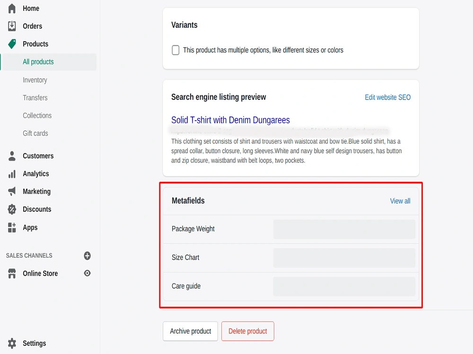Open Transfers submenu item

pyautogui.click(x=35, y=98)
